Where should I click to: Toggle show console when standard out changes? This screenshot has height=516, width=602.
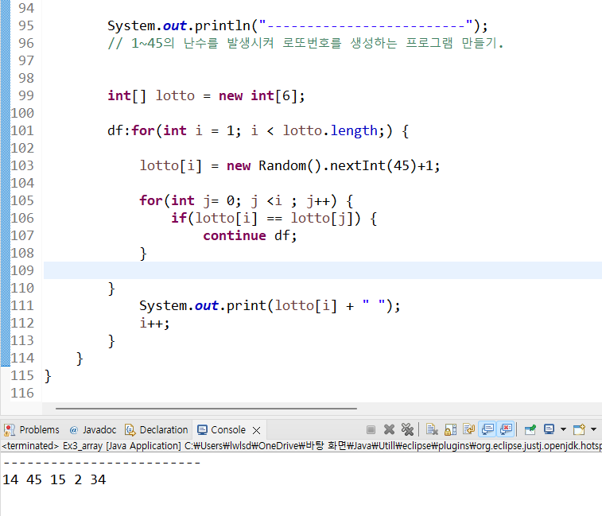[x=487, y=429]
